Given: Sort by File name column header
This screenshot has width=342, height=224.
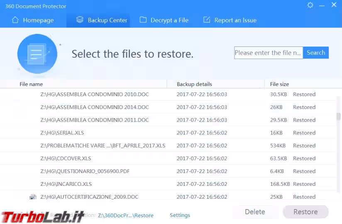Looking at the screenshot, I should (31, 84).
